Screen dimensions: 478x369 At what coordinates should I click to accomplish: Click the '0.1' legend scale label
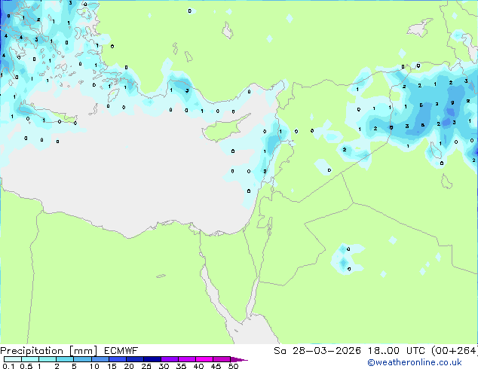point(8,366)
